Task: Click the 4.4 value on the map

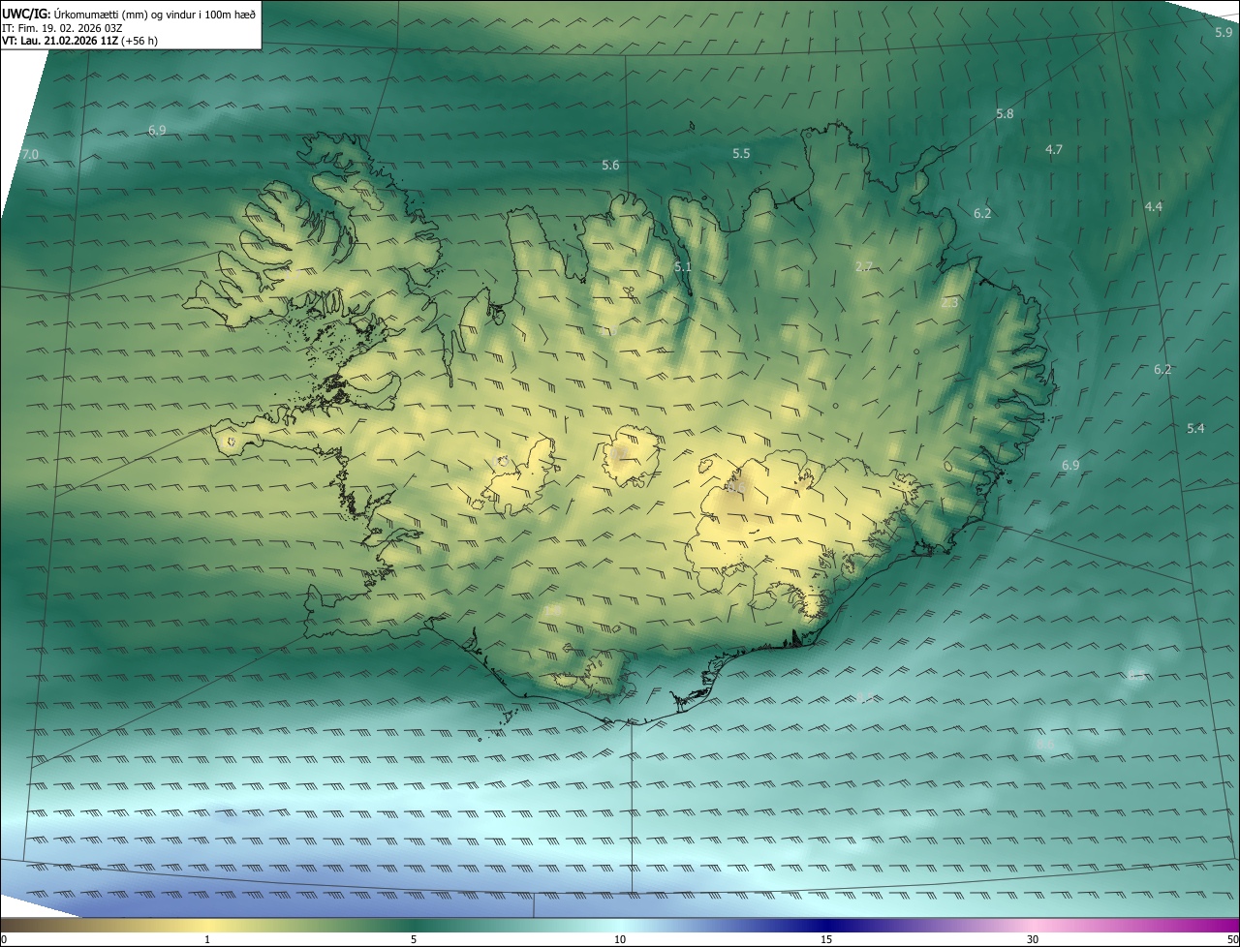Action: point(1153,207)
